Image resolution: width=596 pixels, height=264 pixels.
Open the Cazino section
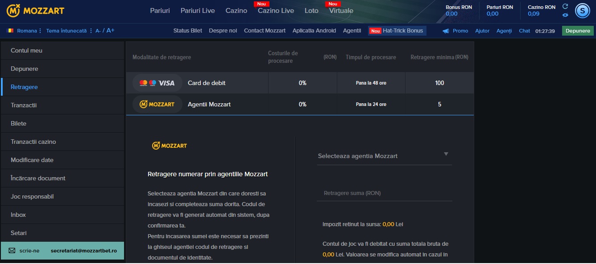click(x=236, y=11)
